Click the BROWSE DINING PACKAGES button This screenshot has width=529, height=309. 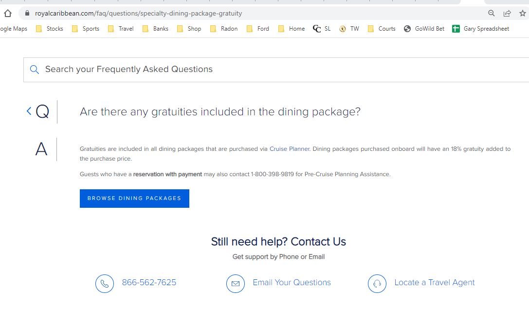134,198
